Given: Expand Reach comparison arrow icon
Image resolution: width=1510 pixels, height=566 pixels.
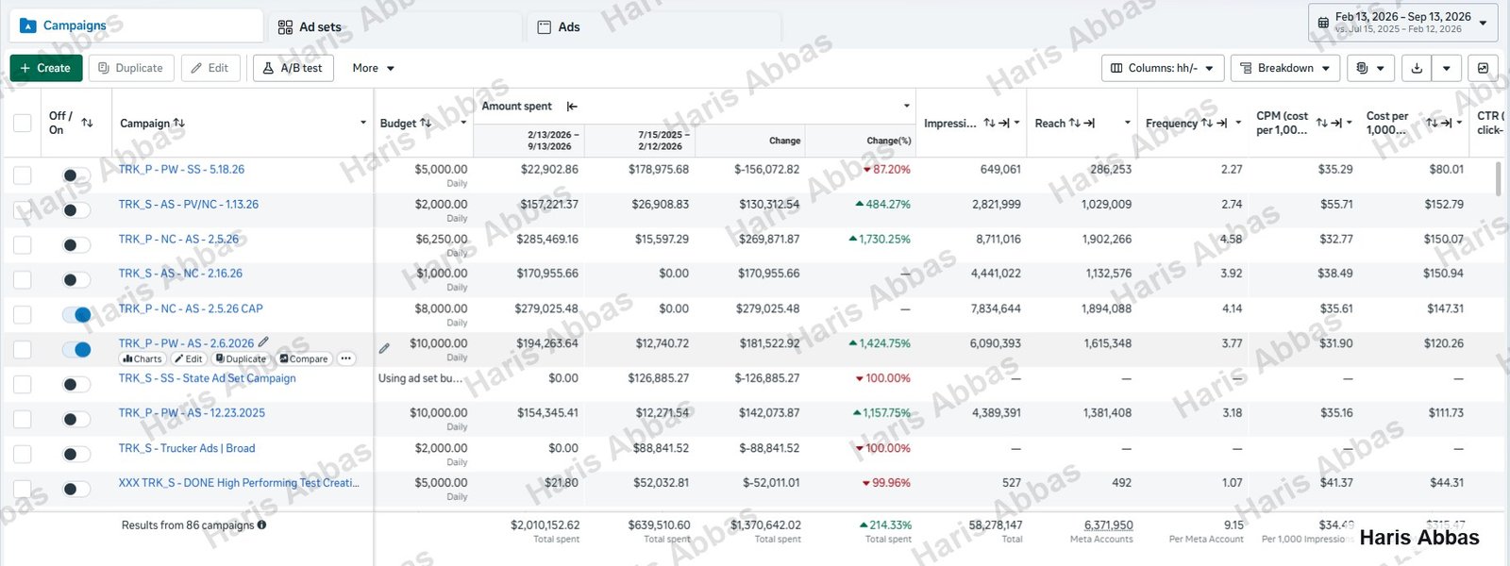Looking at the screenshot, I should (x=1089, y=123).
